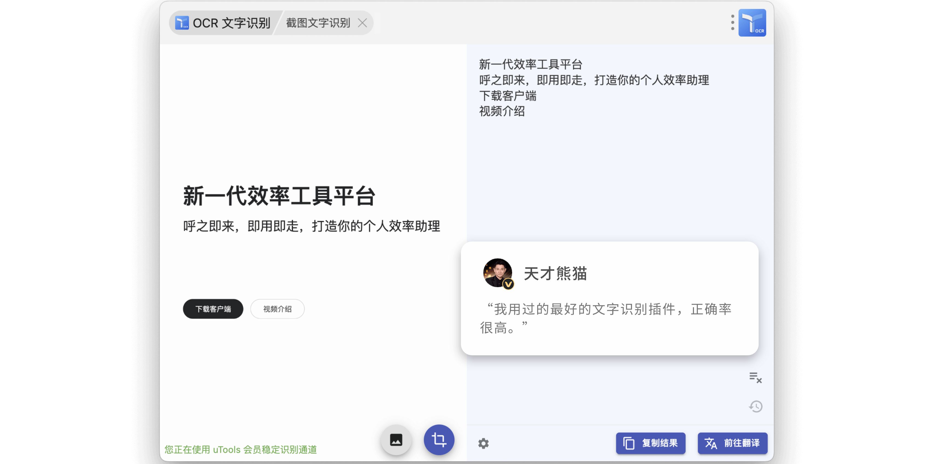
Task: Click the crop screenshot capture button
Action: click(x=439, y=439)
